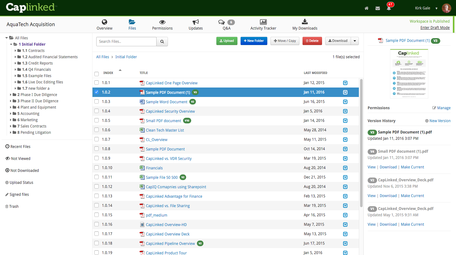The height and width of the screenshot is (255, 456).
Task: Click the Excel icon beside Sample File 50 500
Action: (x=142, y=177)
